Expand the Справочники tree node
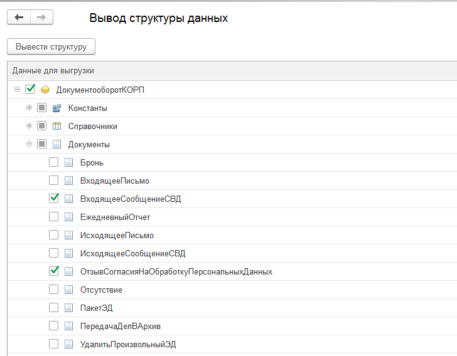Screen dimensions: 457x356 pos(29,126)
